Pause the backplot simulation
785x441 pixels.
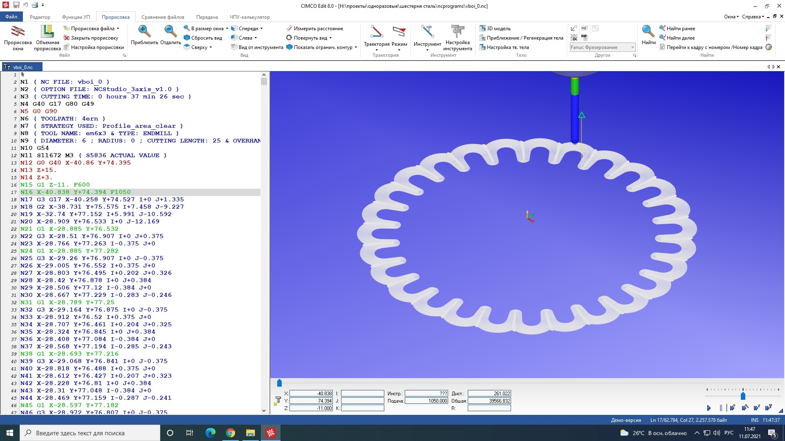click(720, 408)
